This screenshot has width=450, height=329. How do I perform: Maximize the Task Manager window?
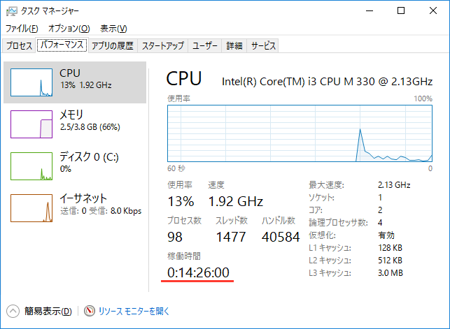point(401,10)
